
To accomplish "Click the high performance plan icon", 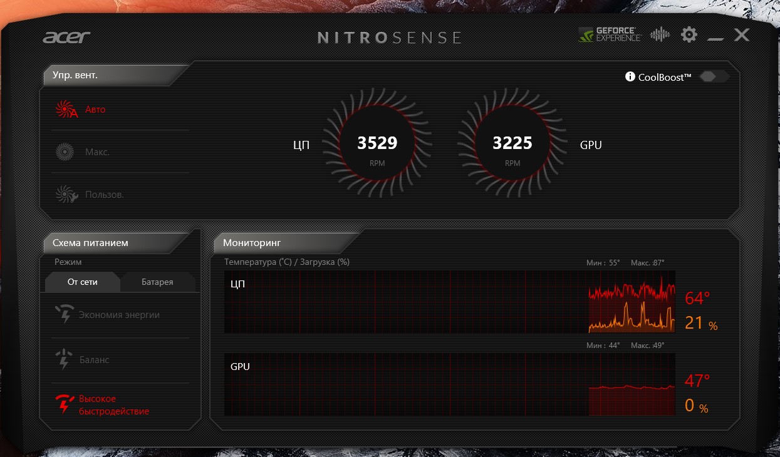I will click(x=65, y=405).
